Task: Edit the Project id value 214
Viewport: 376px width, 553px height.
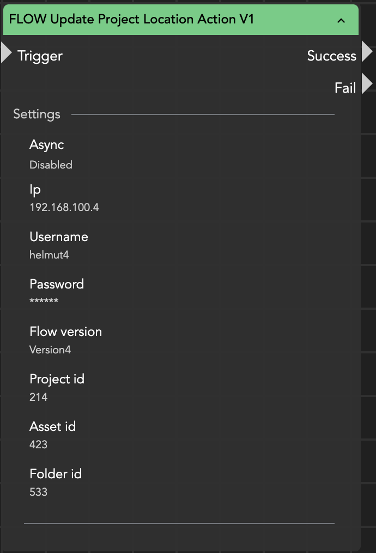Action: (x=38, y=397)
